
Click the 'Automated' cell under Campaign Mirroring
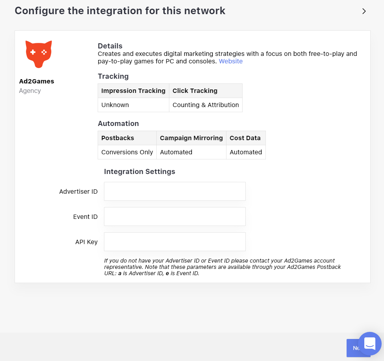point(191,152)
